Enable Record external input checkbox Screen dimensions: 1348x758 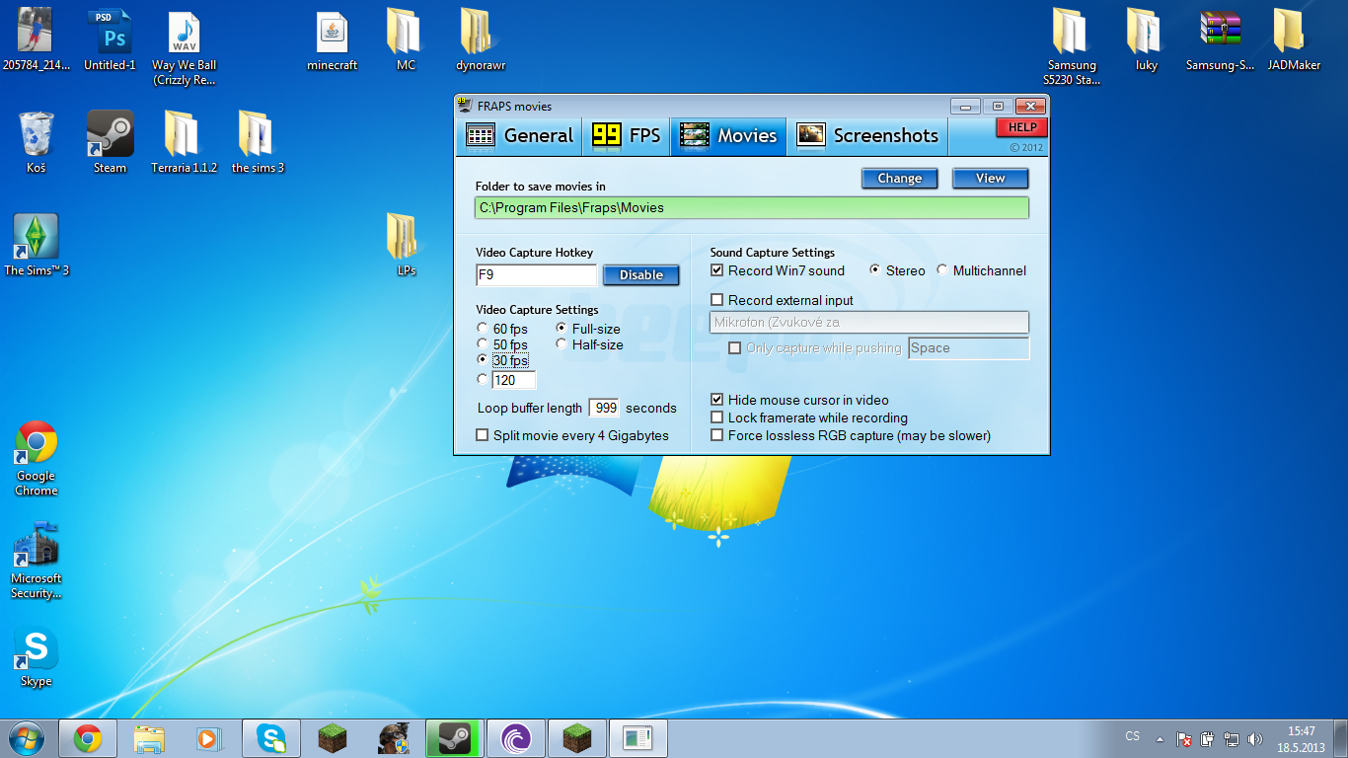tap(717, 300)
